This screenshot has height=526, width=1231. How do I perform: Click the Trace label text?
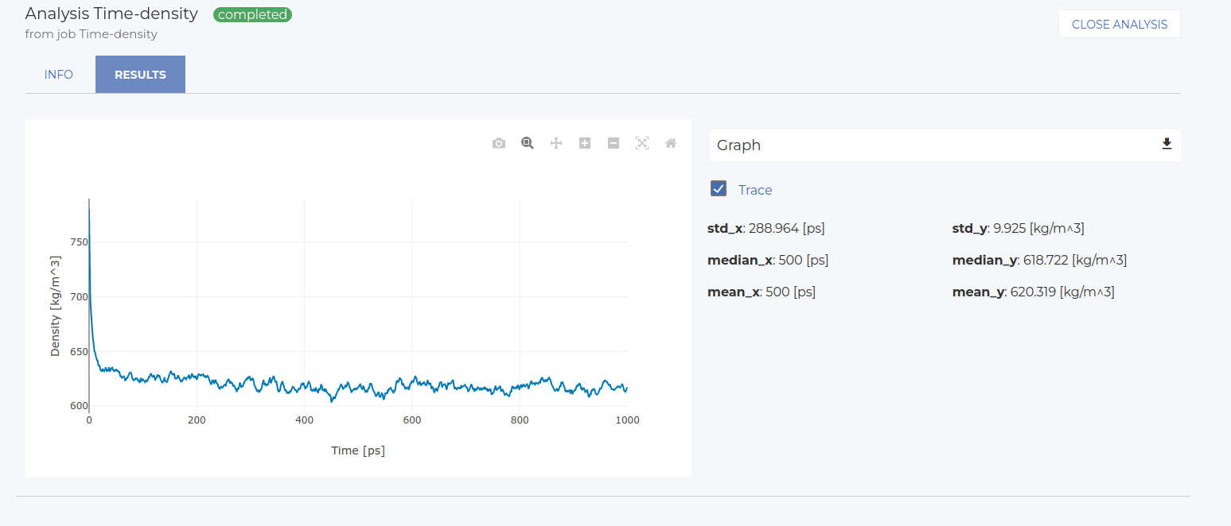(x=755, y=190)
